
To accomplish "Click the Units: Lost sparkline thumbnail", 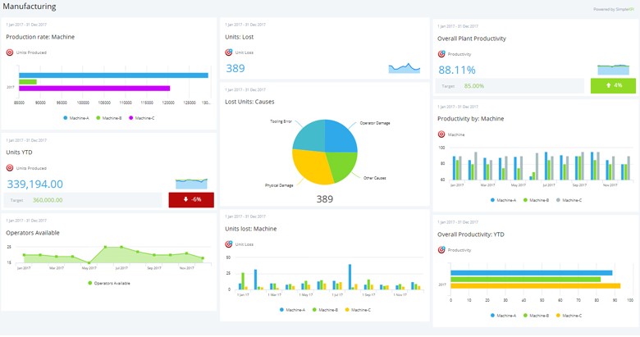I will tap(404, 68).
